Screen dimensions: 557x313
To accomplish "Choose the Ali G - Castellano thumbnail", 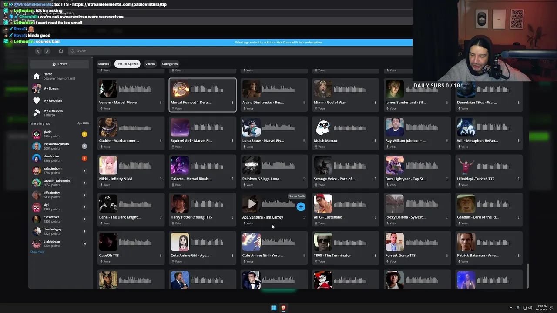I will tap(323, 204).
